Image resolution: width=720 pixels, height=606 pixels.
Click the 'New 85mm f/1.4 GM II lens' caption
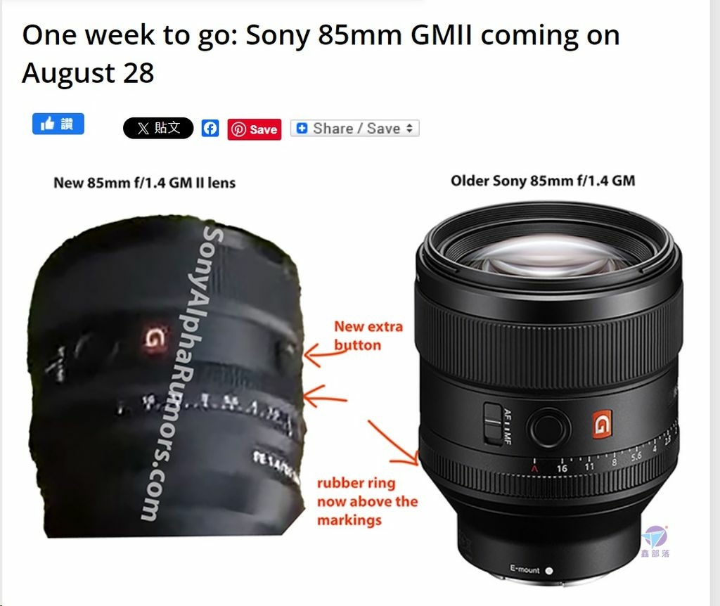(x=145, y=183)
